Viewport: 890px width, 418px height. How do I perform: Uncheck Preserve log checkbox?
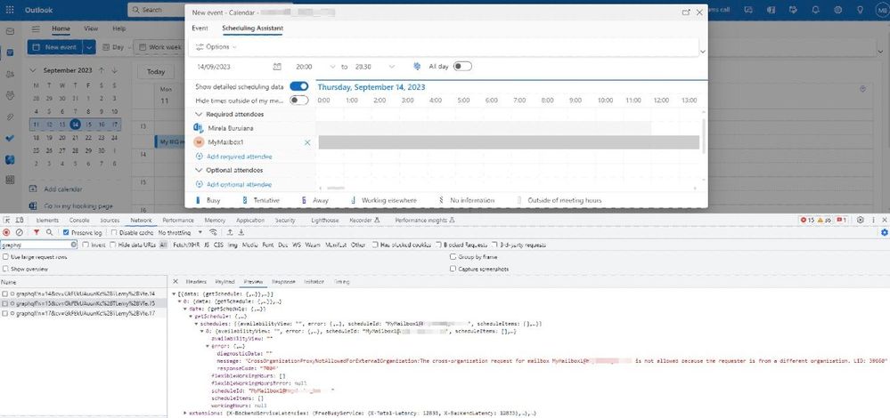coord(66,232)
